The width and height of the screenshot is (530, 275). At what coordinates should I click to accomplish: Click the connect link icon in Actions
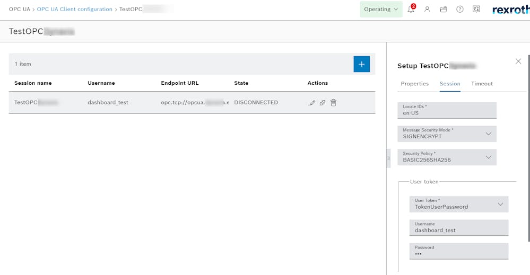(x=322, y=103)
